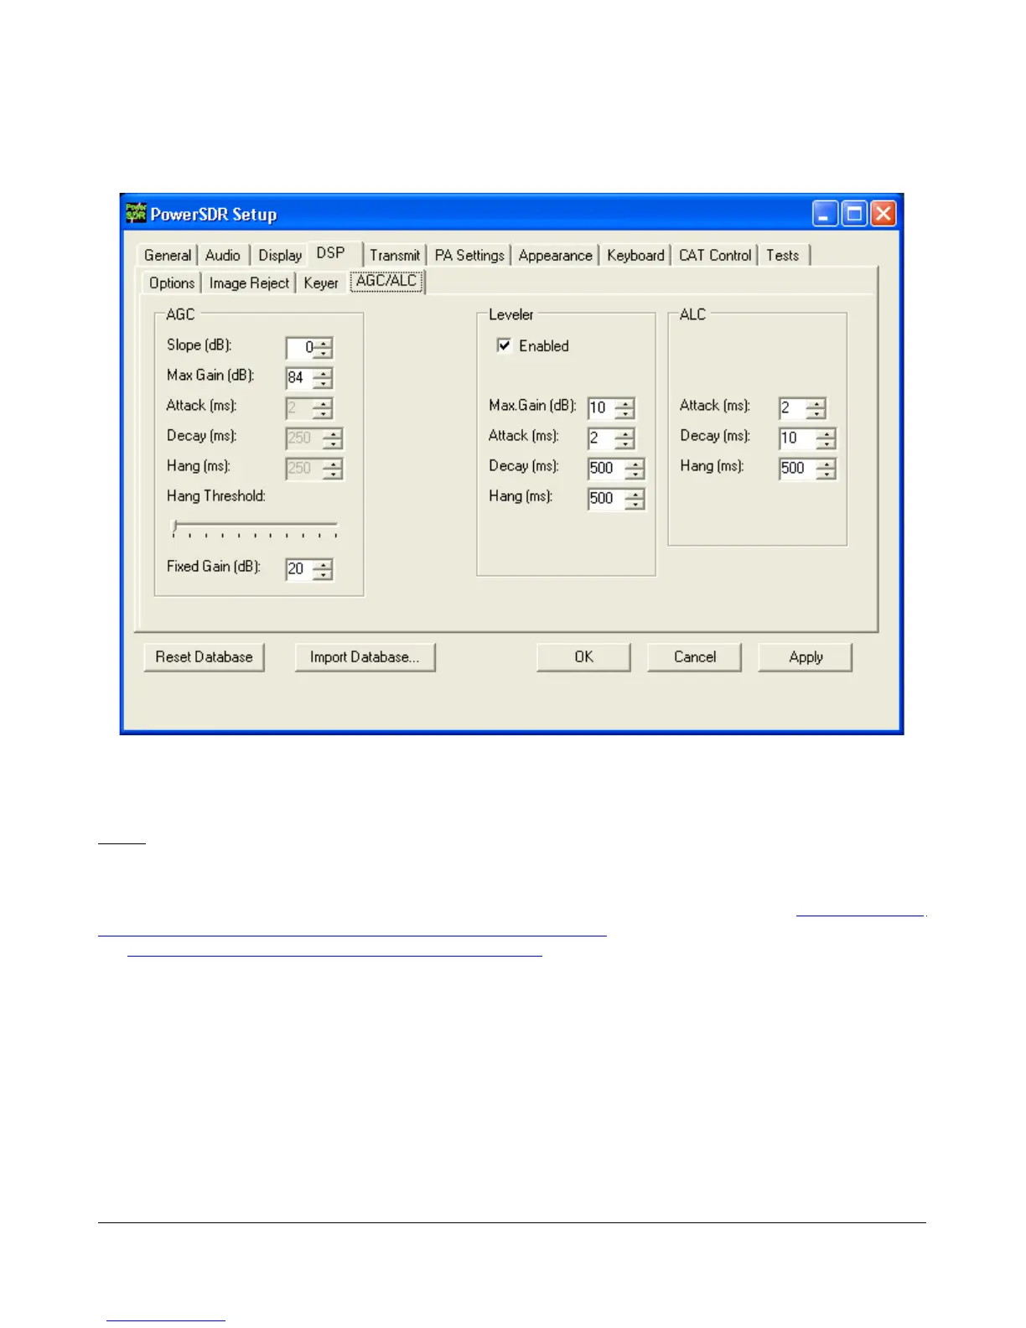Increase the Leveler Max.Gain value
The height and width of the screenshot is (1328, 1026).
pos(626,402)
